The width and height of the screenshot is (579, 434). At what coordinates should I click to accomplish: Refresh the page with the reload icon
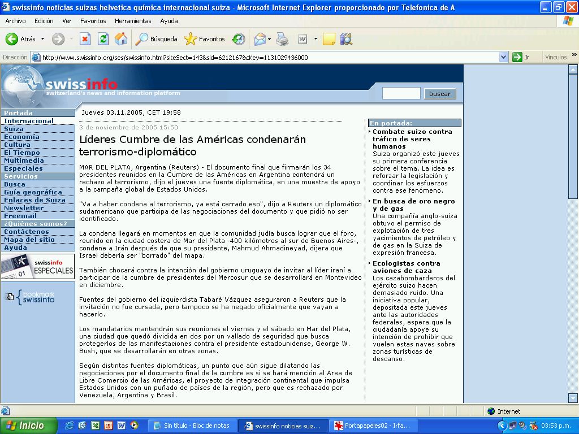click(x=103, y=39)
